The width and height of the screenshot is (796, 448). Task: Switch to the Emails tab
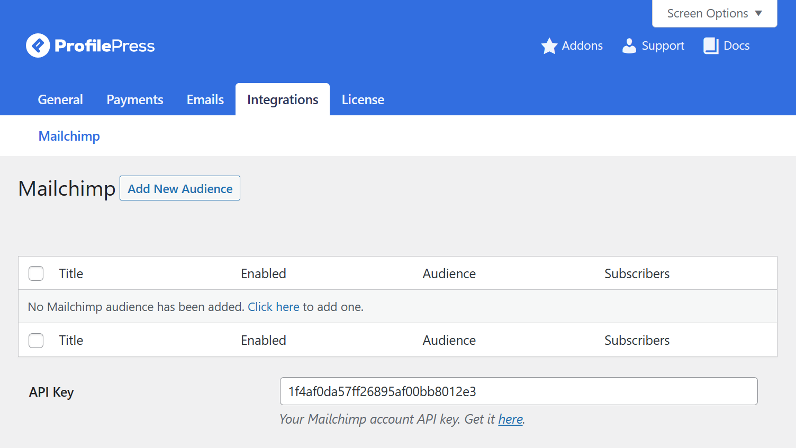click(x=205, y=99)
